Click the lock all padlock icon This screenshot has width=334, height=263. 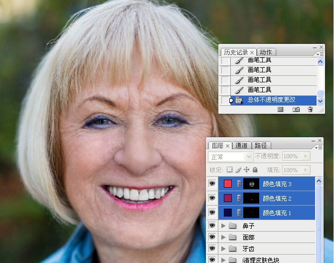pos(255,170)
